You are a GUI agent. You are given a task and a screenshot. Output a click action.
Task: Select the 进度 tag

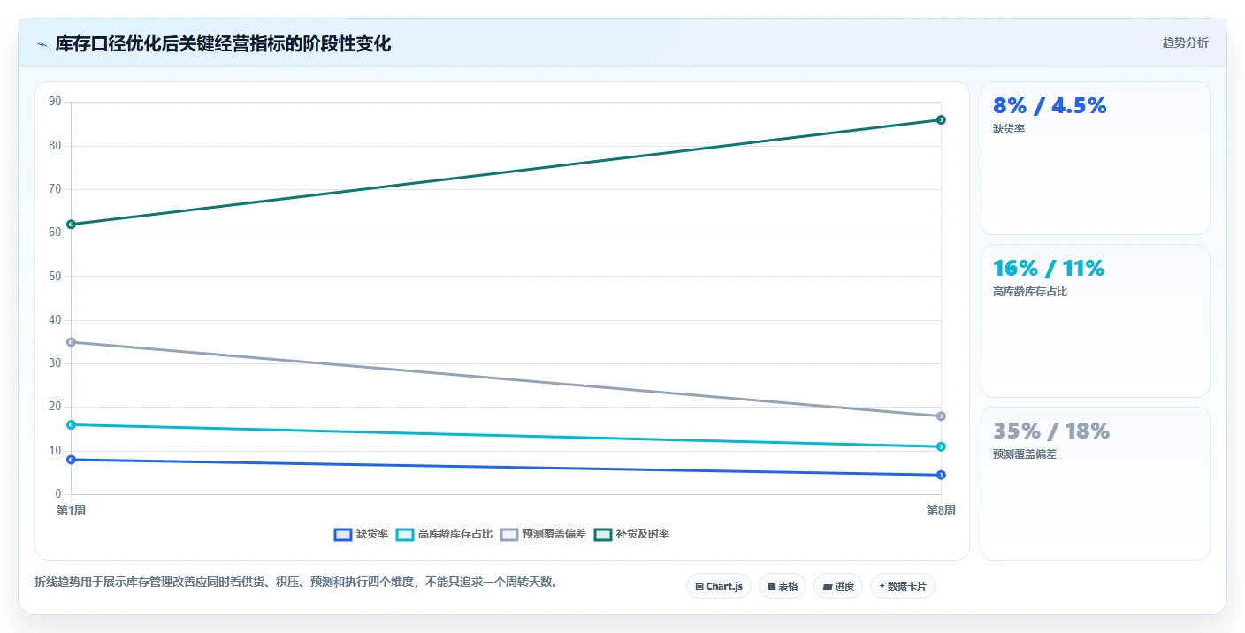(x=838, y=586)
